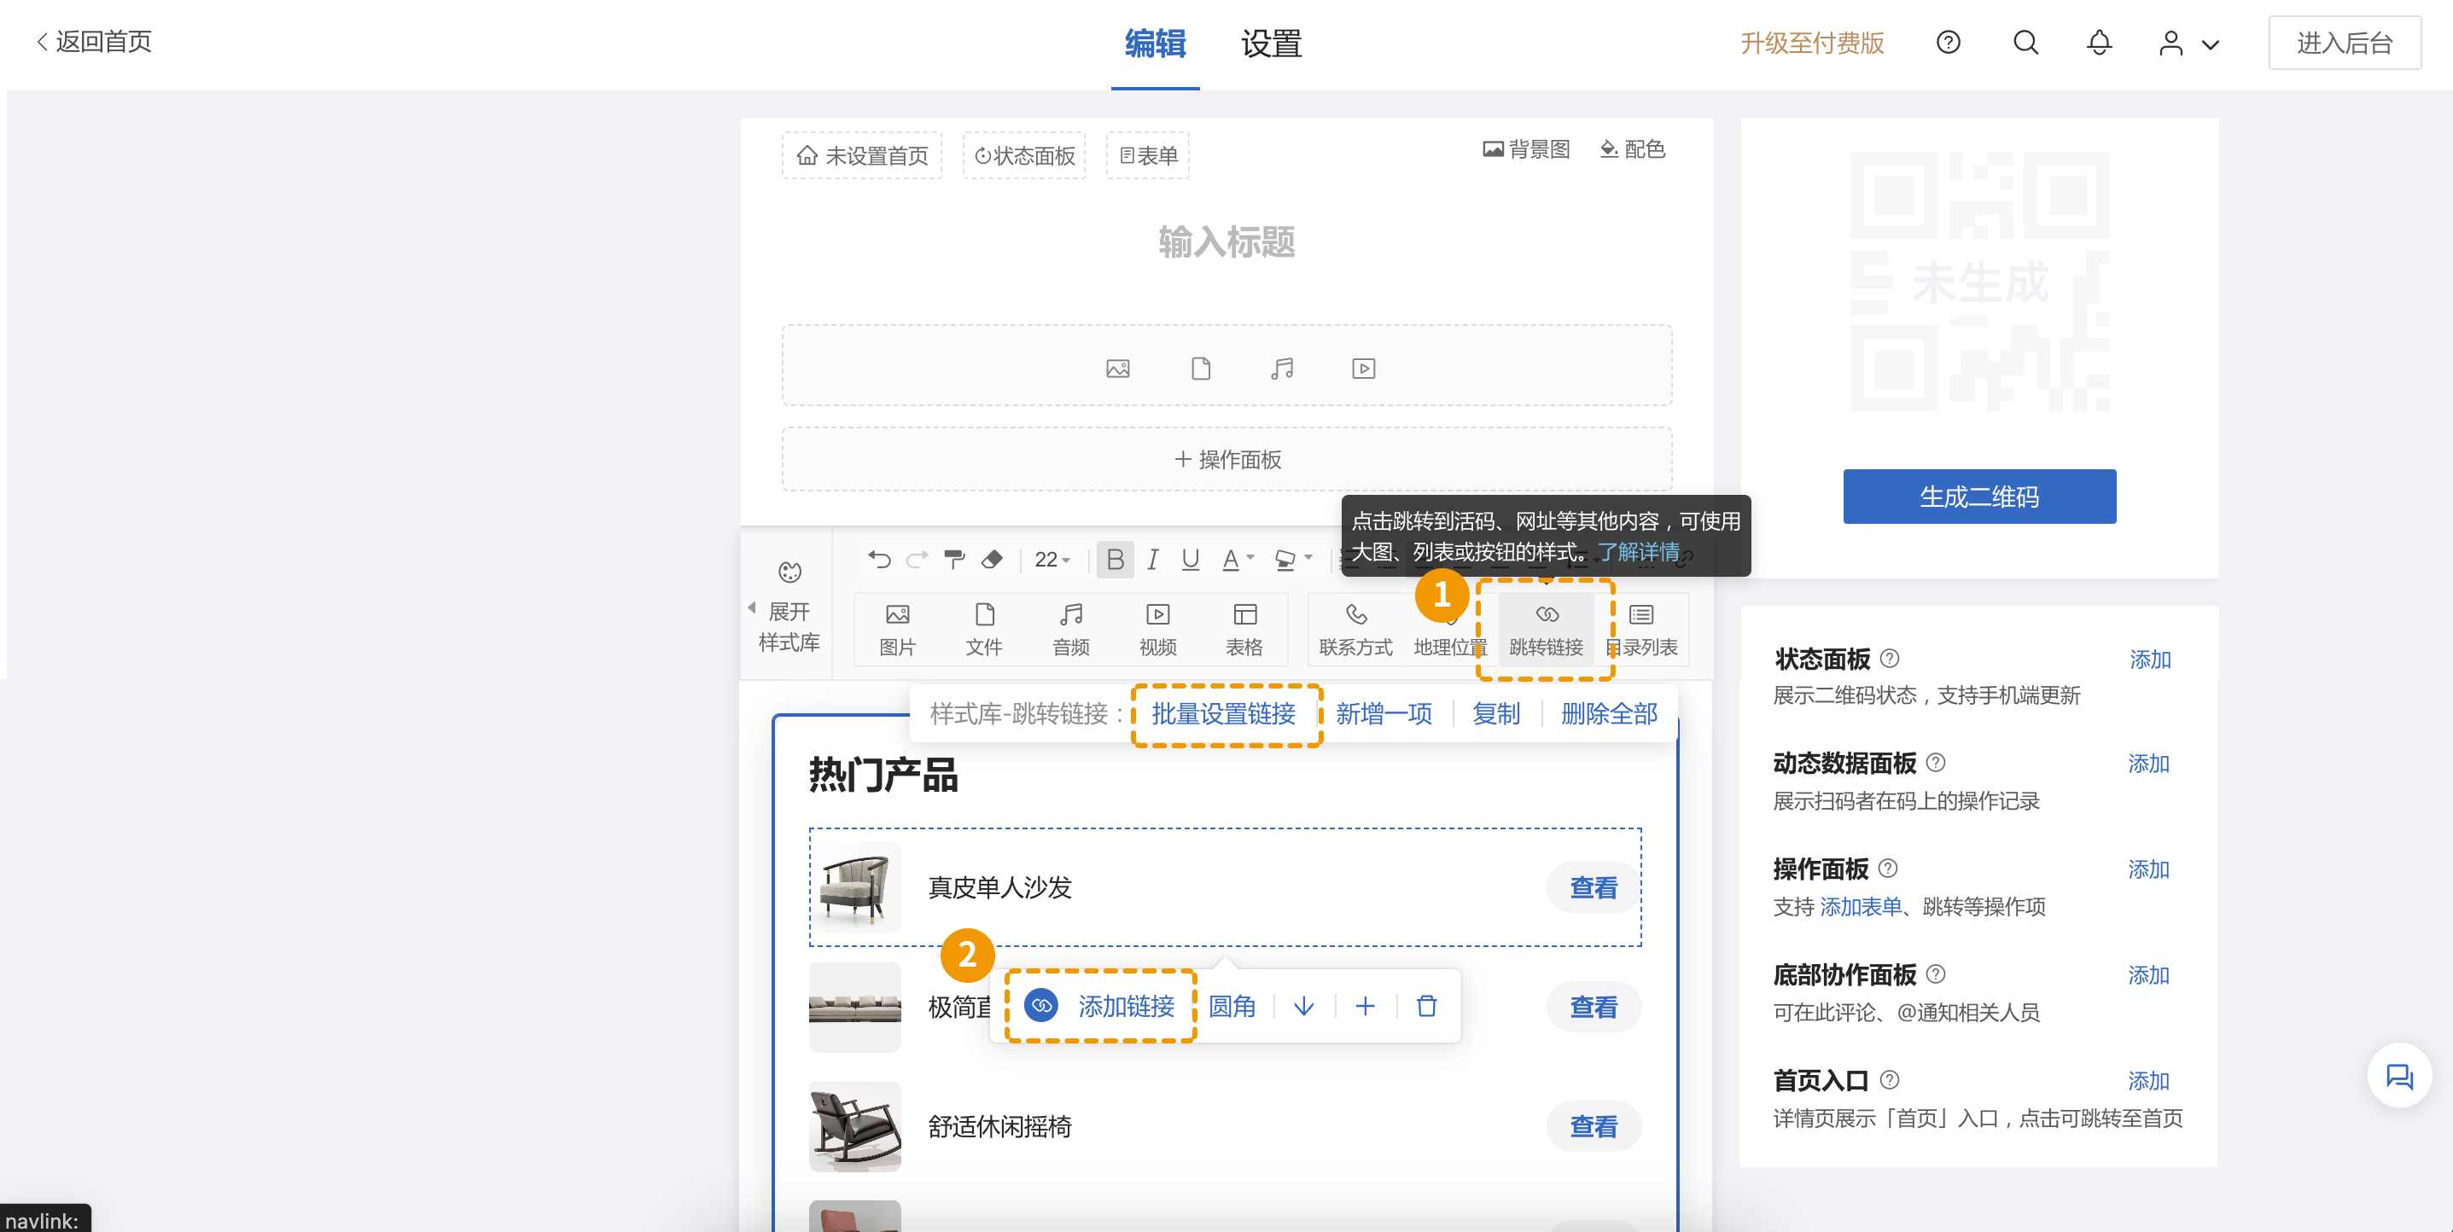Go back via 返回首页
The image size is (2453, 1232).
point(93,41)
